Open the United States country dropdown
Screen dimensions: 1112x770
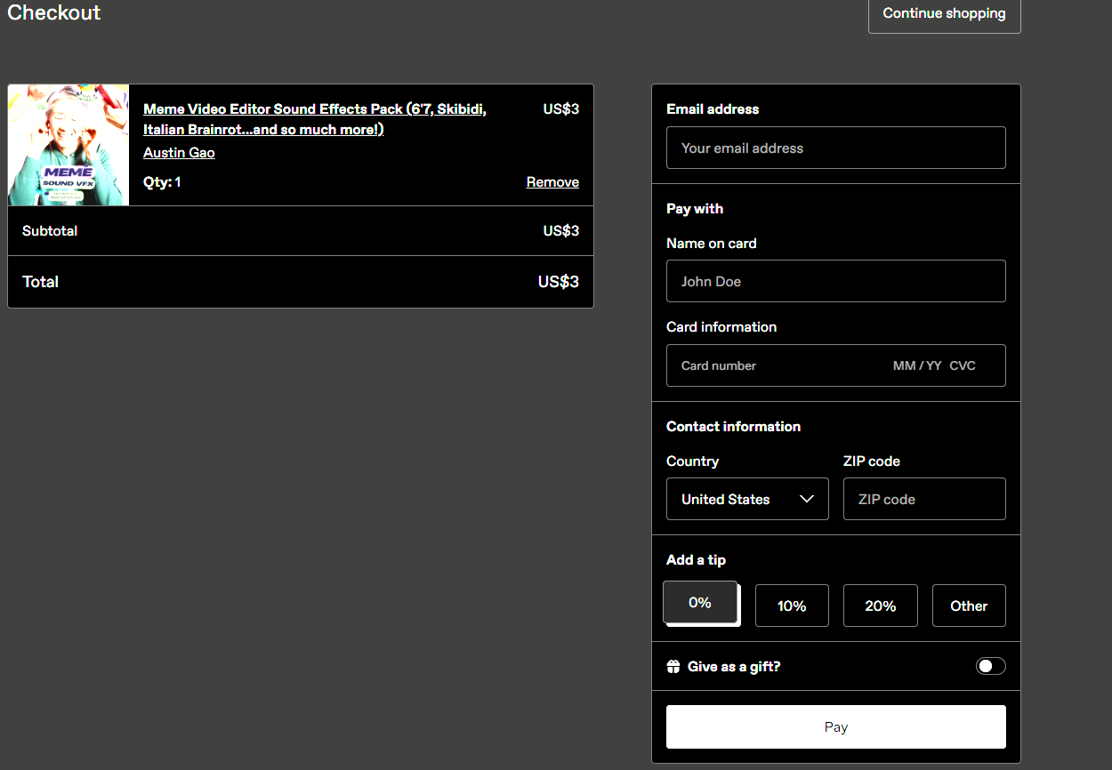point(746,499)
